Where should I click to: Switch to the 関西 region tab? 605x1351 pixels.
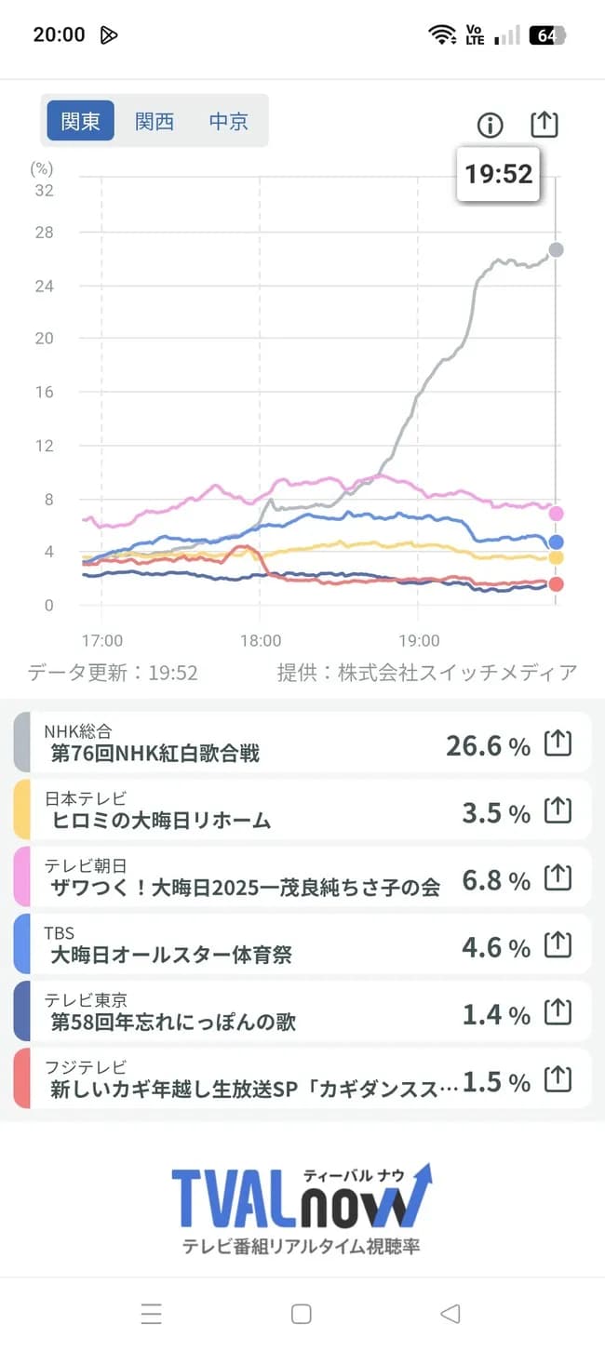click(x=154, y=122)
